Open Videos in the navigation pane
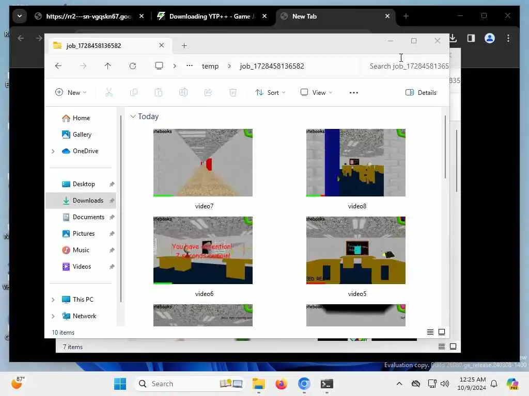Image resolution: width=529 pixels, height=396 pixels. click(x=81, y=267)
